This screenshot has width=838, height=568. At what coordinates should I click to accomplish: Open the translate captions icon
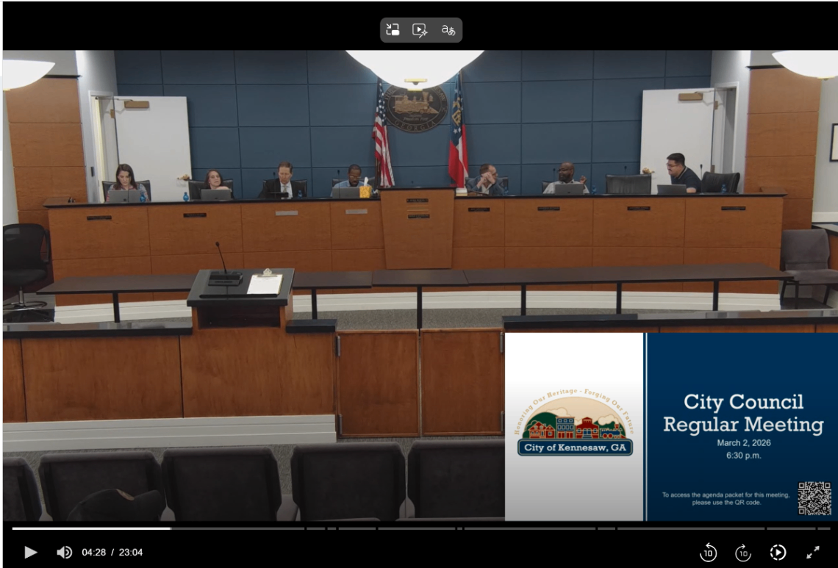pyautogui.click(x=448, y=30)
